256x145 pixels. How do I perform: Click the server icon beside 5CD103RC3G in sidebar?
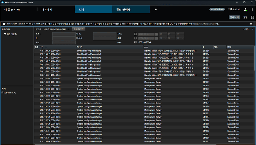pyautogui.click(x=2, y=93)
